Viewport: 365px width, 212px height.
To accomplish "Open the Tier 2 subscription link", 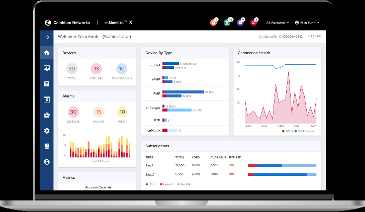I will tap(149, 174).
